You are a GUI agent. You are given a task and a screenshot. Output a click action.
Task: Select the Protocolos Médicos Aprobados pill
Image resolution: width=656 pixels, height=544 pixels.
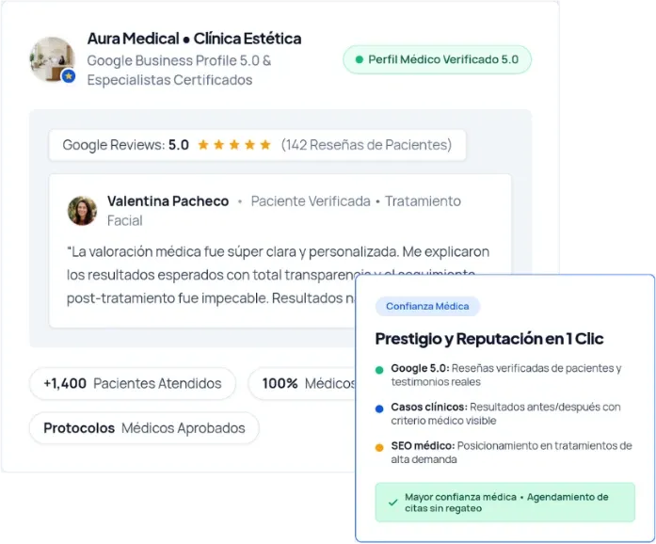coord(144,428)
